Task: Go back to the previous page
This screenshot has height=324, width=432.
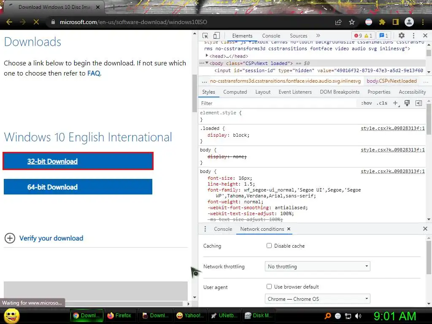Action: point(9,22)
